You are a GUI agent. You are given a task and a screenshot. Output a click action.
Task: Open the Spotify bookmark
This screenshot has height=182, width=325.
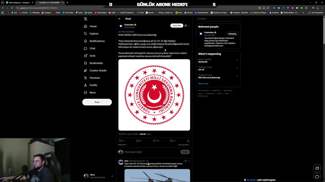[88, 13]
